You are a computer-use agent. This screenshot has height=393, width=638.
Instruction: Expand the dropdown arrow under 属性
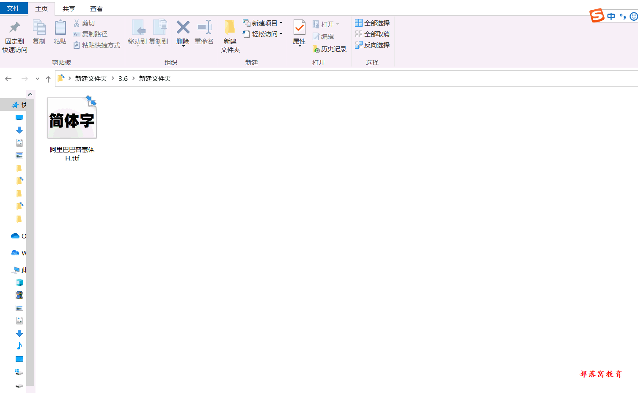click(300, 46)
